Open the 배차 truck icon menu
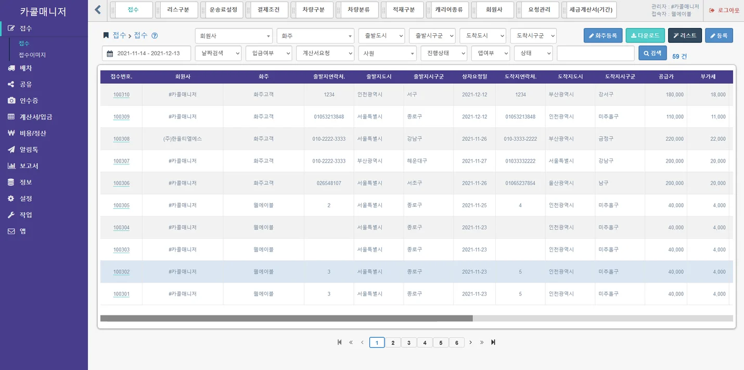 click(x=26, y=68)
